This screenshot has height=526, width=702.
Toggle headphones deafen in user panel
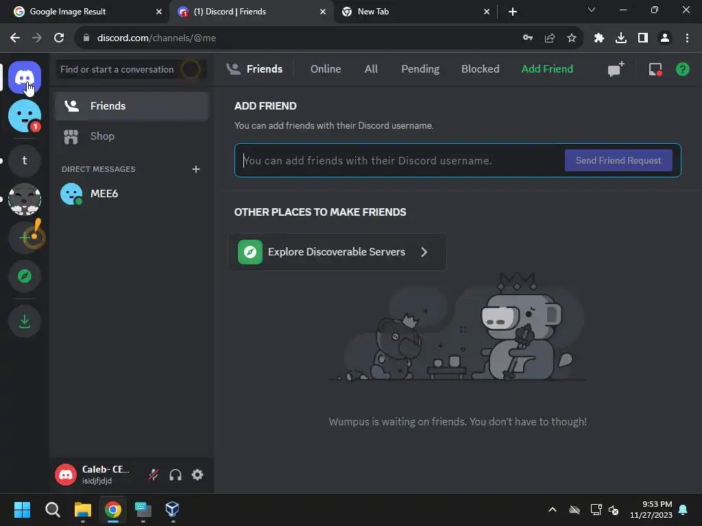click(175, 475)
